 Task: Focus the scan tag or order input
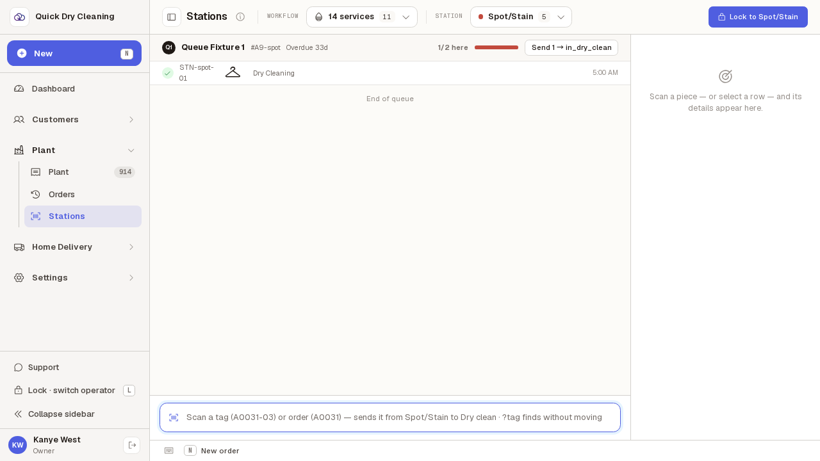(390, 417)
